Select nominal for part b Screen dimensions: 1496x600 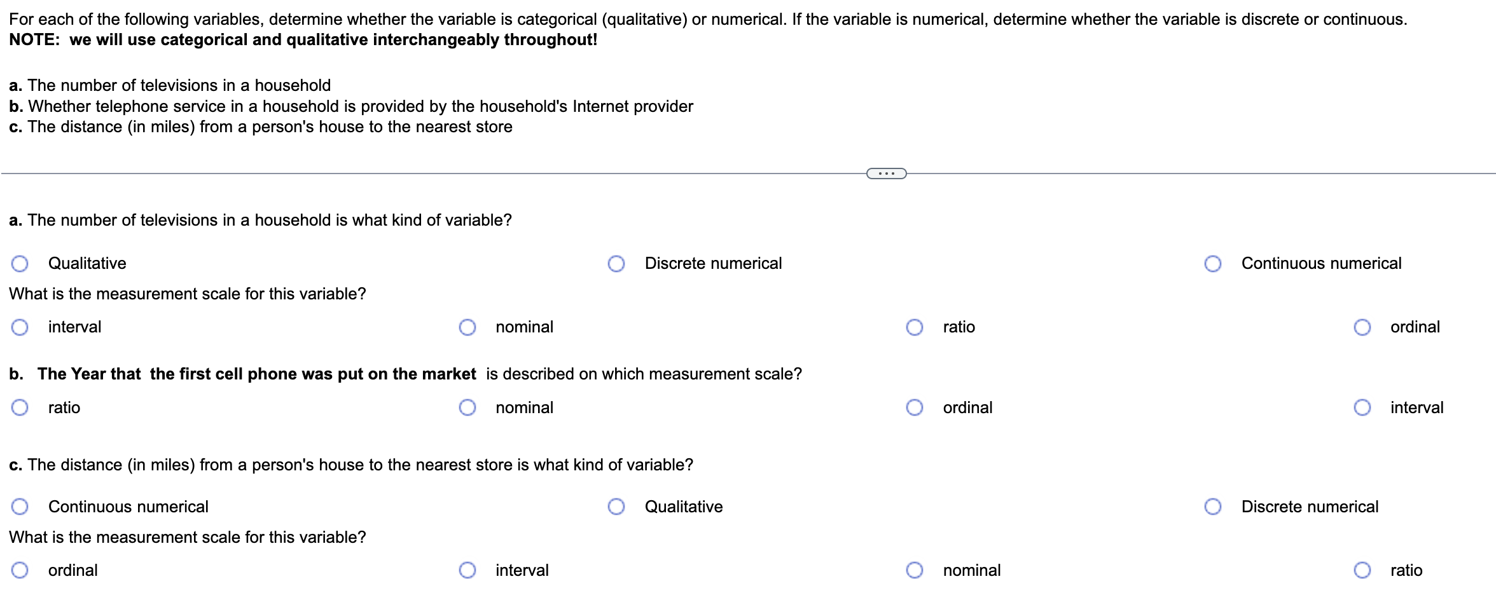tap(468, 407)
